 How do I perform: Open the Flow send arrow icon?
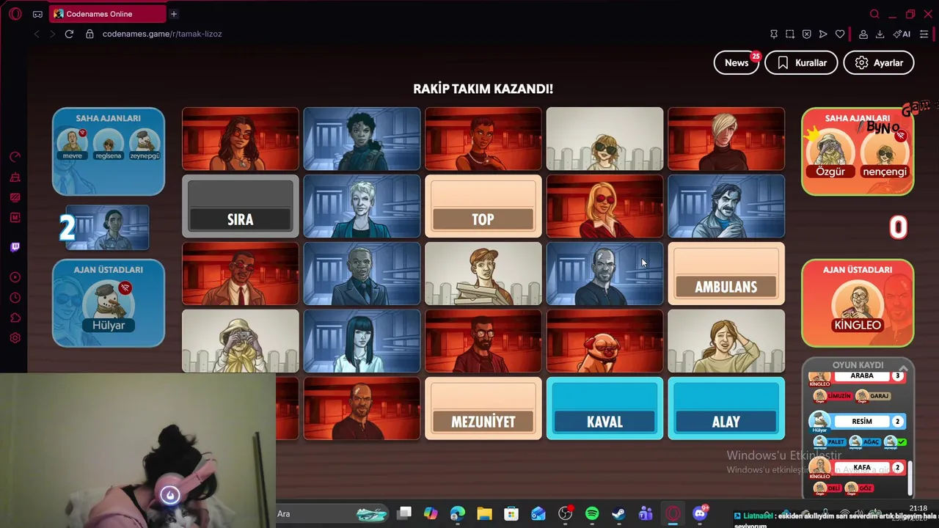pyautogui.click(x=823, y=34)
